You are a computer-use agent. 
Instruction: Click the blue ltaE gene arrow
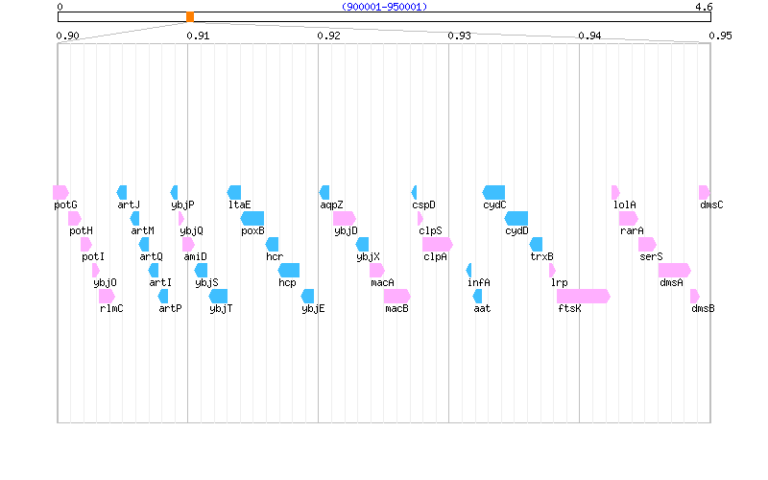pos(234,192)
